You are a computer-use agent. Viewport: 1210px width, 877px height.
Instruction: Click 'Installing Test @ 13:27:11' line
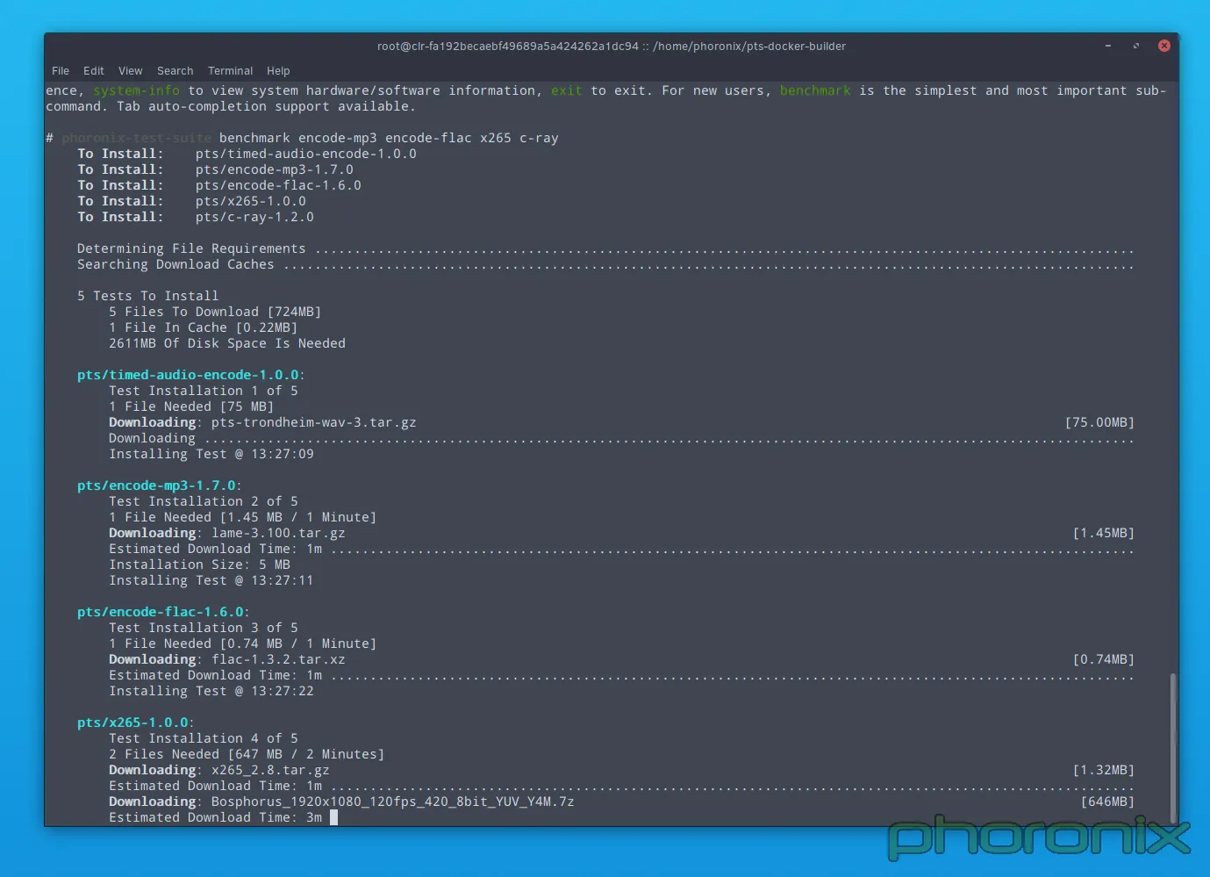point(211,580)
